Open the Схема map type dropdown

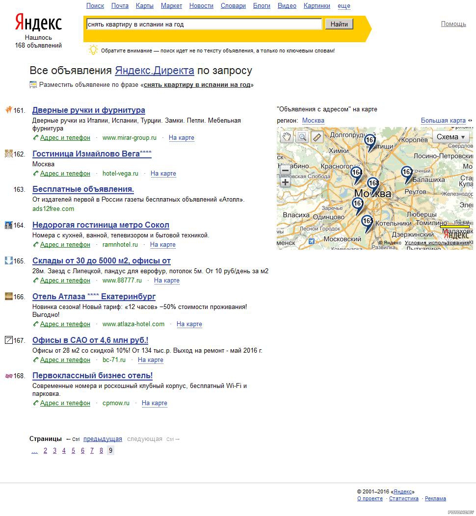(x=450, y=137)
